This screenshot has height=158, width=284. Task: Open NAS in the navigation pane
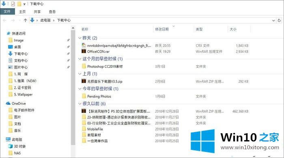pyautogui.click(x=17, y=153)
